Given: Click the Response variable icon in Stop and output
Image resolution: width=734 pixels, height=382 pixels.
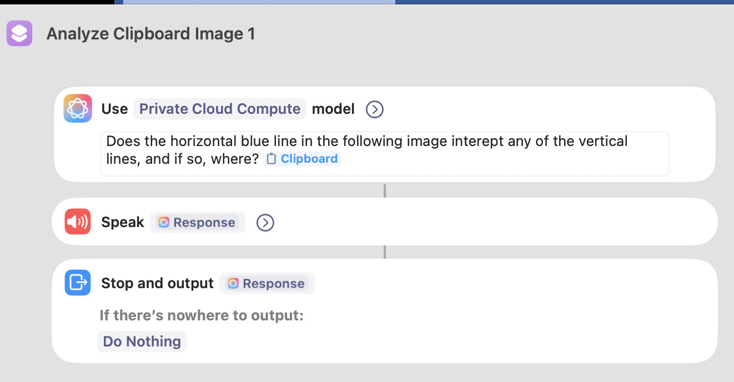Looking at the screenshot, I should (233, 284).
